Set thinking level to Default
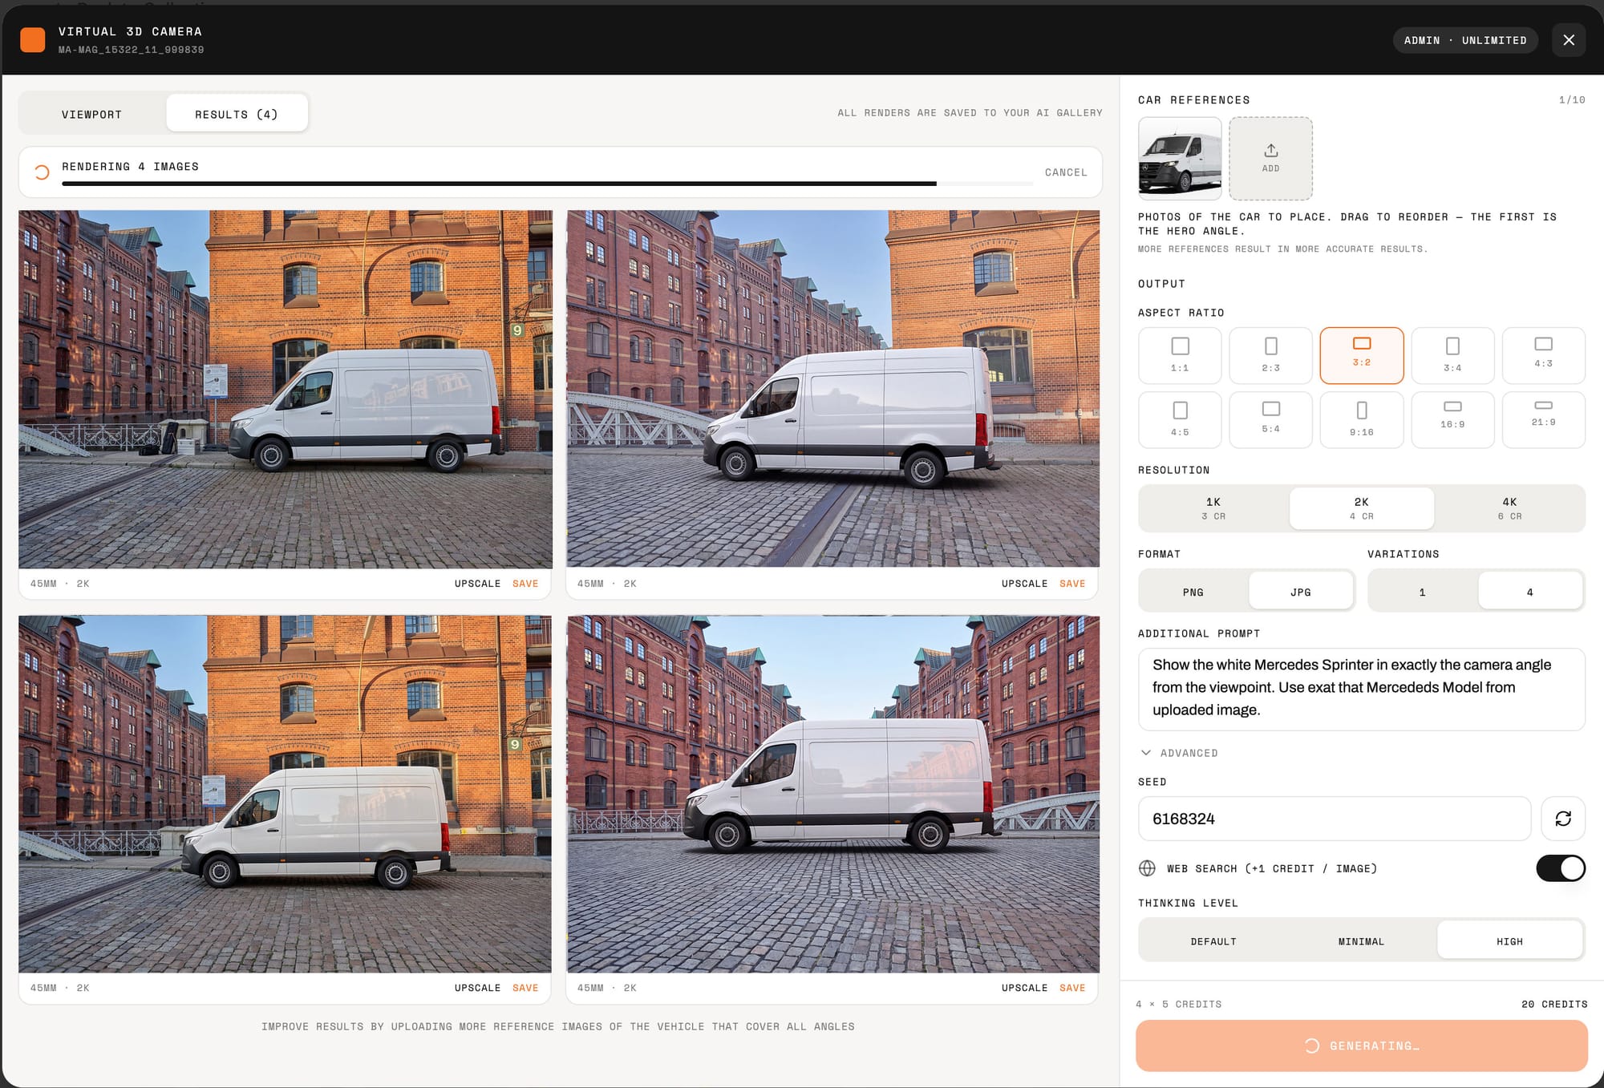Screen dimensions: 1604x1088 pyautogui.click(x=1213, y=940)
